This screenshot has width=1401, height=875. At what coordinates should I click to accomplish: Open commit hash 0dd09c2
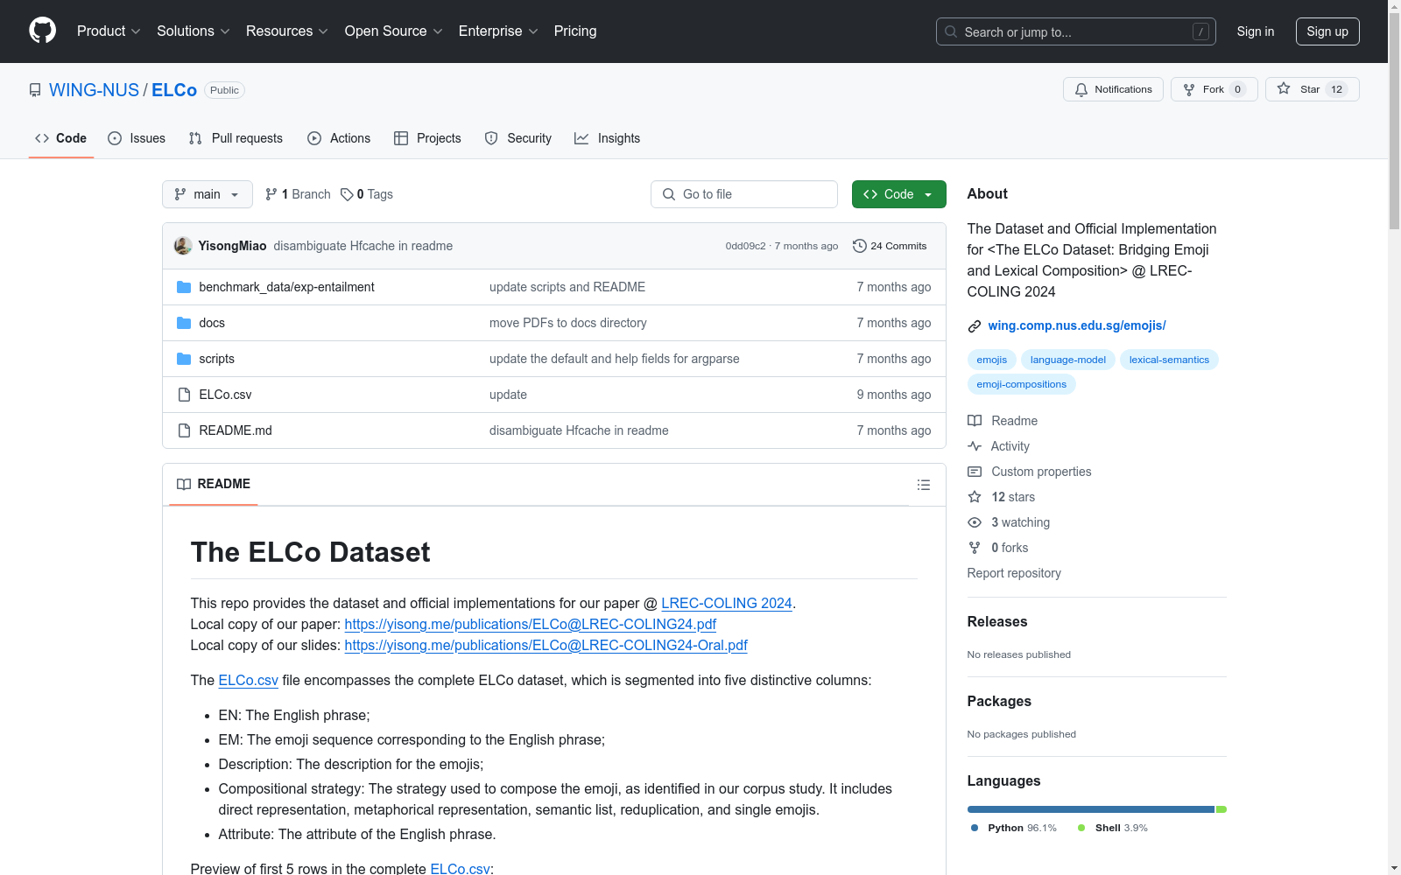745,246
